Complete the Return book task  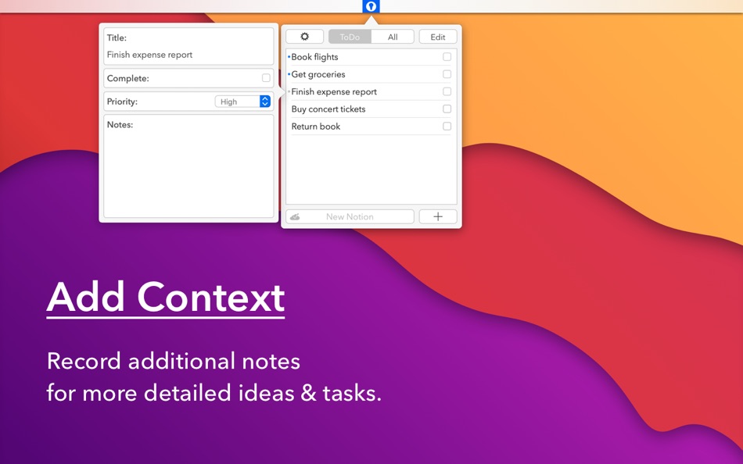[x=447, y=126]
